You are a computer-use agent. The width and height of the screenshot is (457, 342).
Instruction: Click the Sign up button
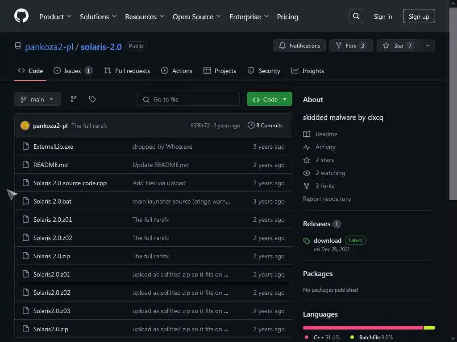pyautogui.click(x=419, y=16)
